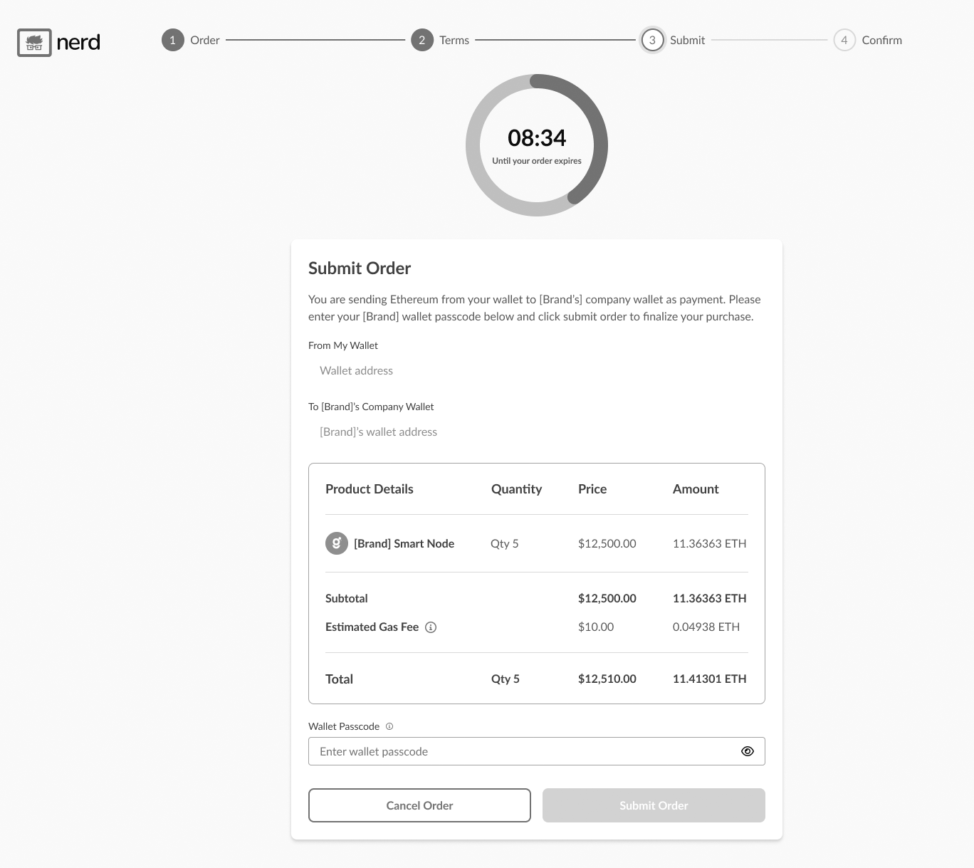974x868 pixels.
Task: Click the Smart Node product icon
Action: (x=337, y=543)
